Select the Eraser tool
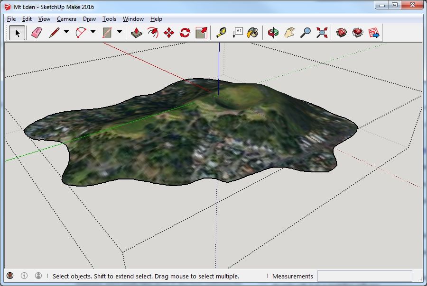Viewport: 427px width, 286px height. [37, 33]
